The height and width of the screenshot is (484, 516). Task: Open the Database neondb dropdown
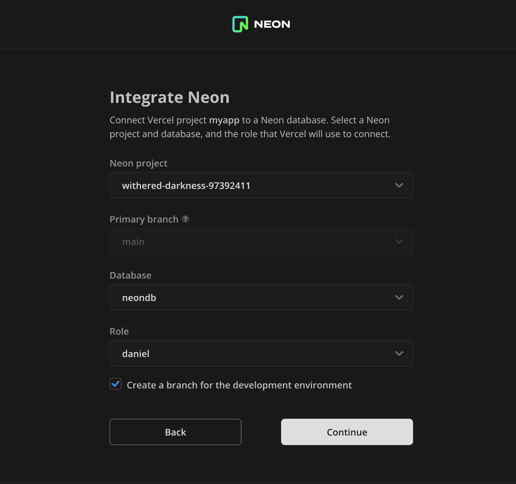[261, 297]
